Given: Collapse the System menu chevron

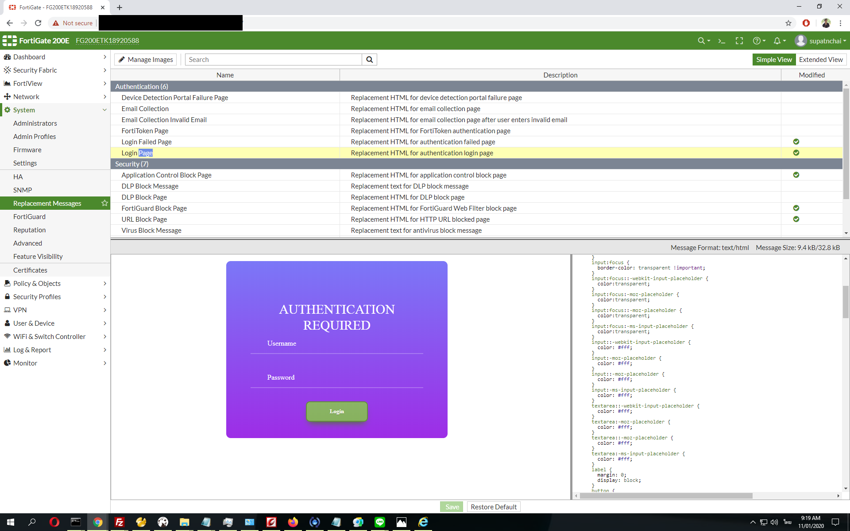Looking at the screenshot, I should coord(104,110).
